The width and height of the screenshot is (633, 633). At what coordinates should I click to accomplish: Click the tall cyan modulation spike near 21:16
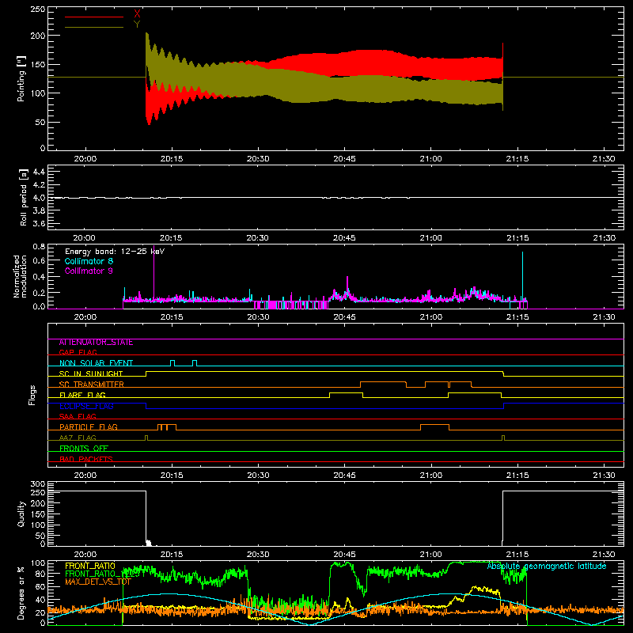tap(522, 275)
